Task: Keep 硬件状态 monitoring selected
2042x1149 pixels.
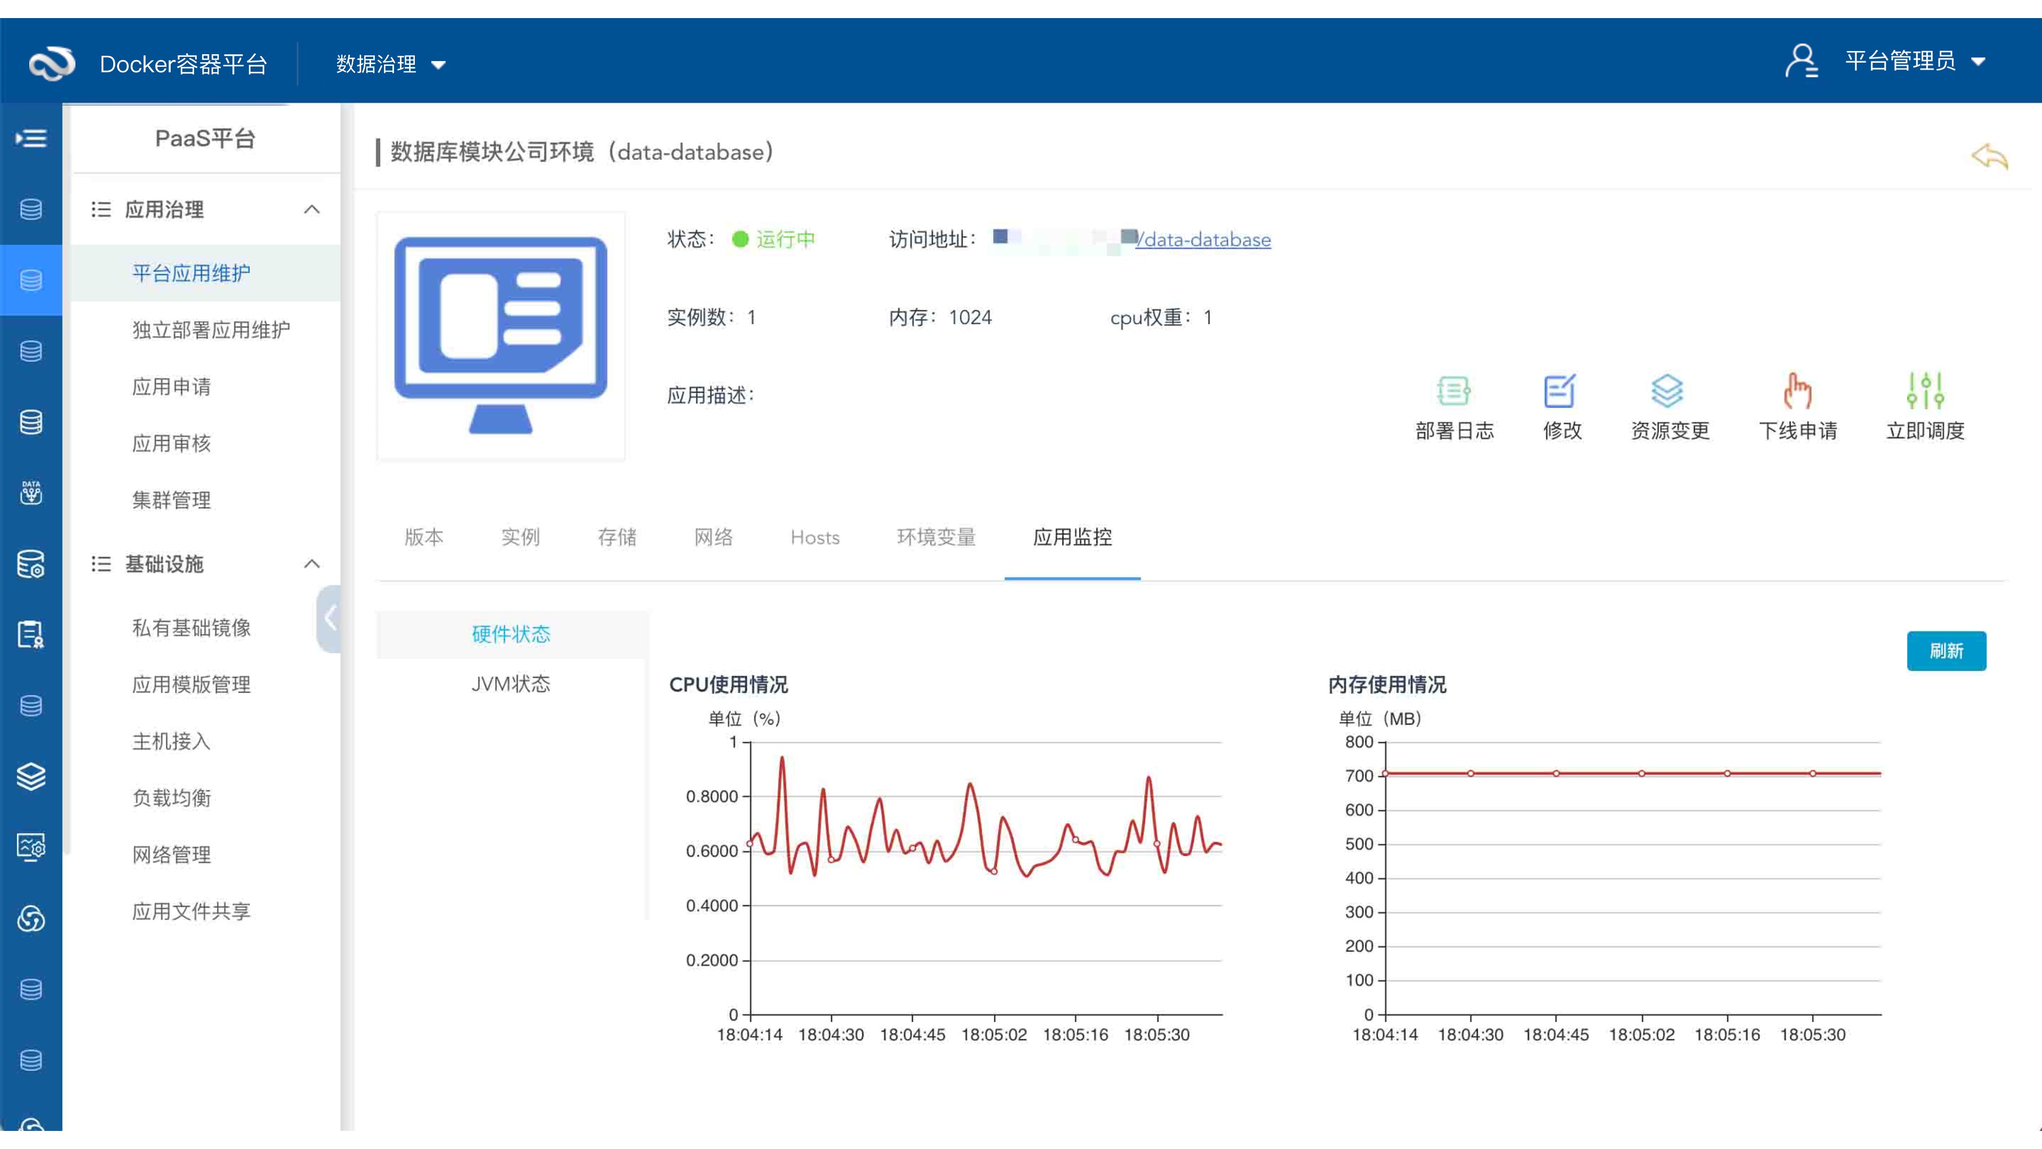Action: point(511,634)
